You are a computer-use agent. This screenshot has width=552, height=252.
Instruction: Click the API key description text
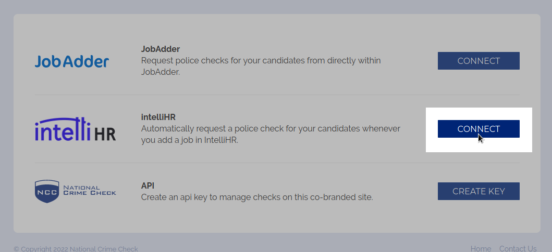pyautogui.click(x=257, y=197)
